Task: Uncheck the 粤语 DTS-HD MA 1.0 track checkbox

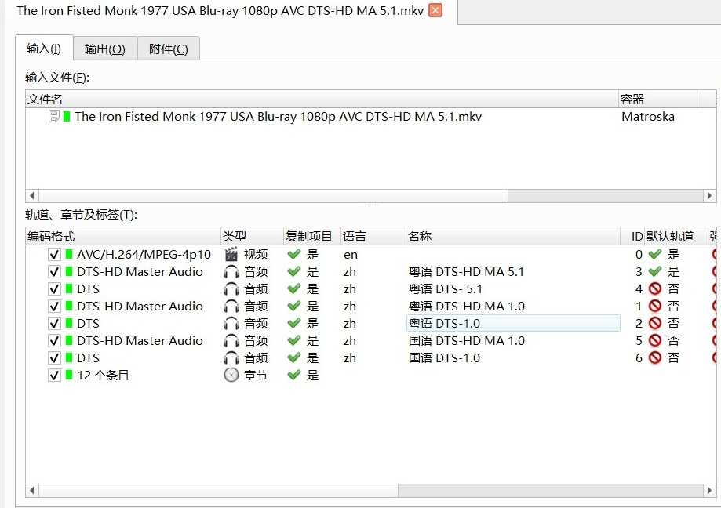Action: [x=54, y=307]
